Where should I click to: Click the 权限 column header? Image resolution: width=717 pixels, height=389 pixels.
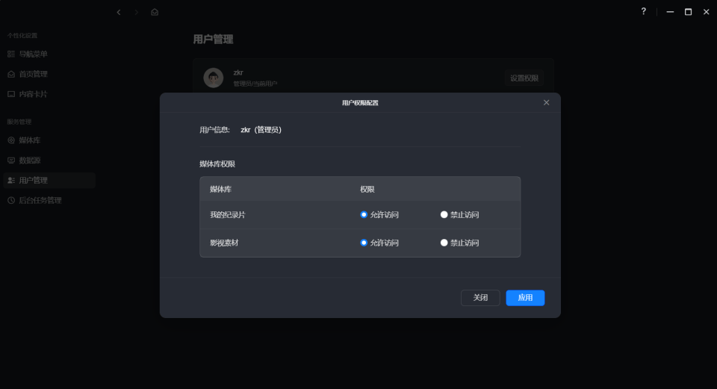pos(367,189)
